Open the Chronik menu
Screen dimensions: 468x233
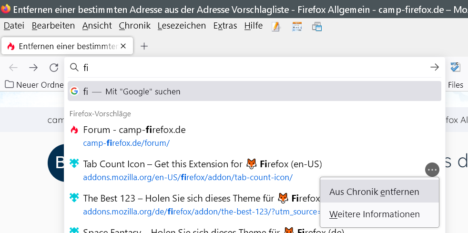[135, 26]
